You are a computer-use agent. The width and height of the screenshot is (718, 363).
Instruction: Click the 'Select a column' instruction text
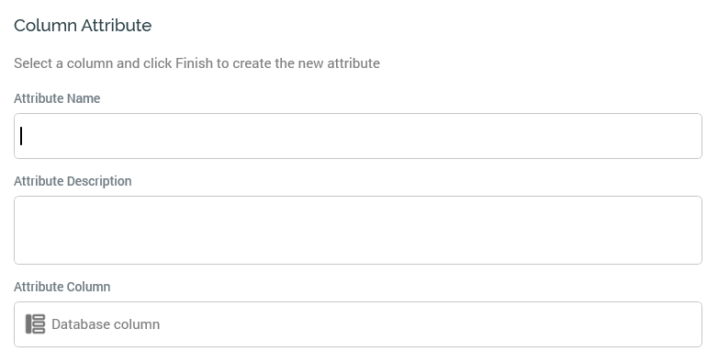(x=196, y=63)
